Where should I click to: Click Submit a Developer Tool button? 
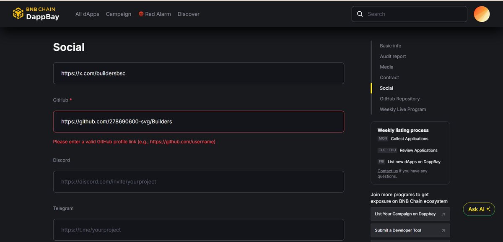[410, 230]
